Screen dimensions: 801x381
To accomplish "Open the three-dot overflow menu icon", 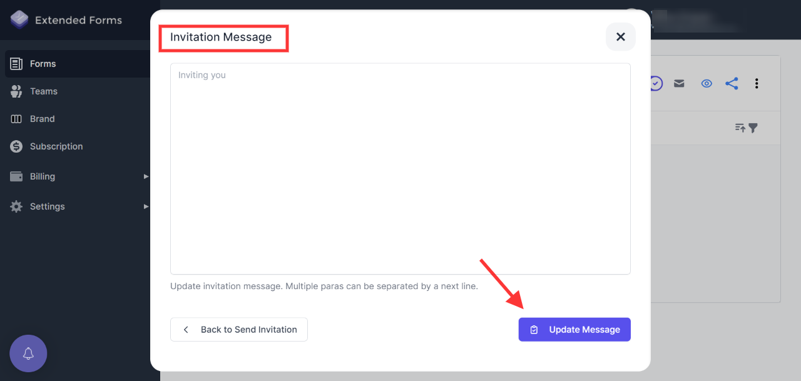I will tap(757, 83).
